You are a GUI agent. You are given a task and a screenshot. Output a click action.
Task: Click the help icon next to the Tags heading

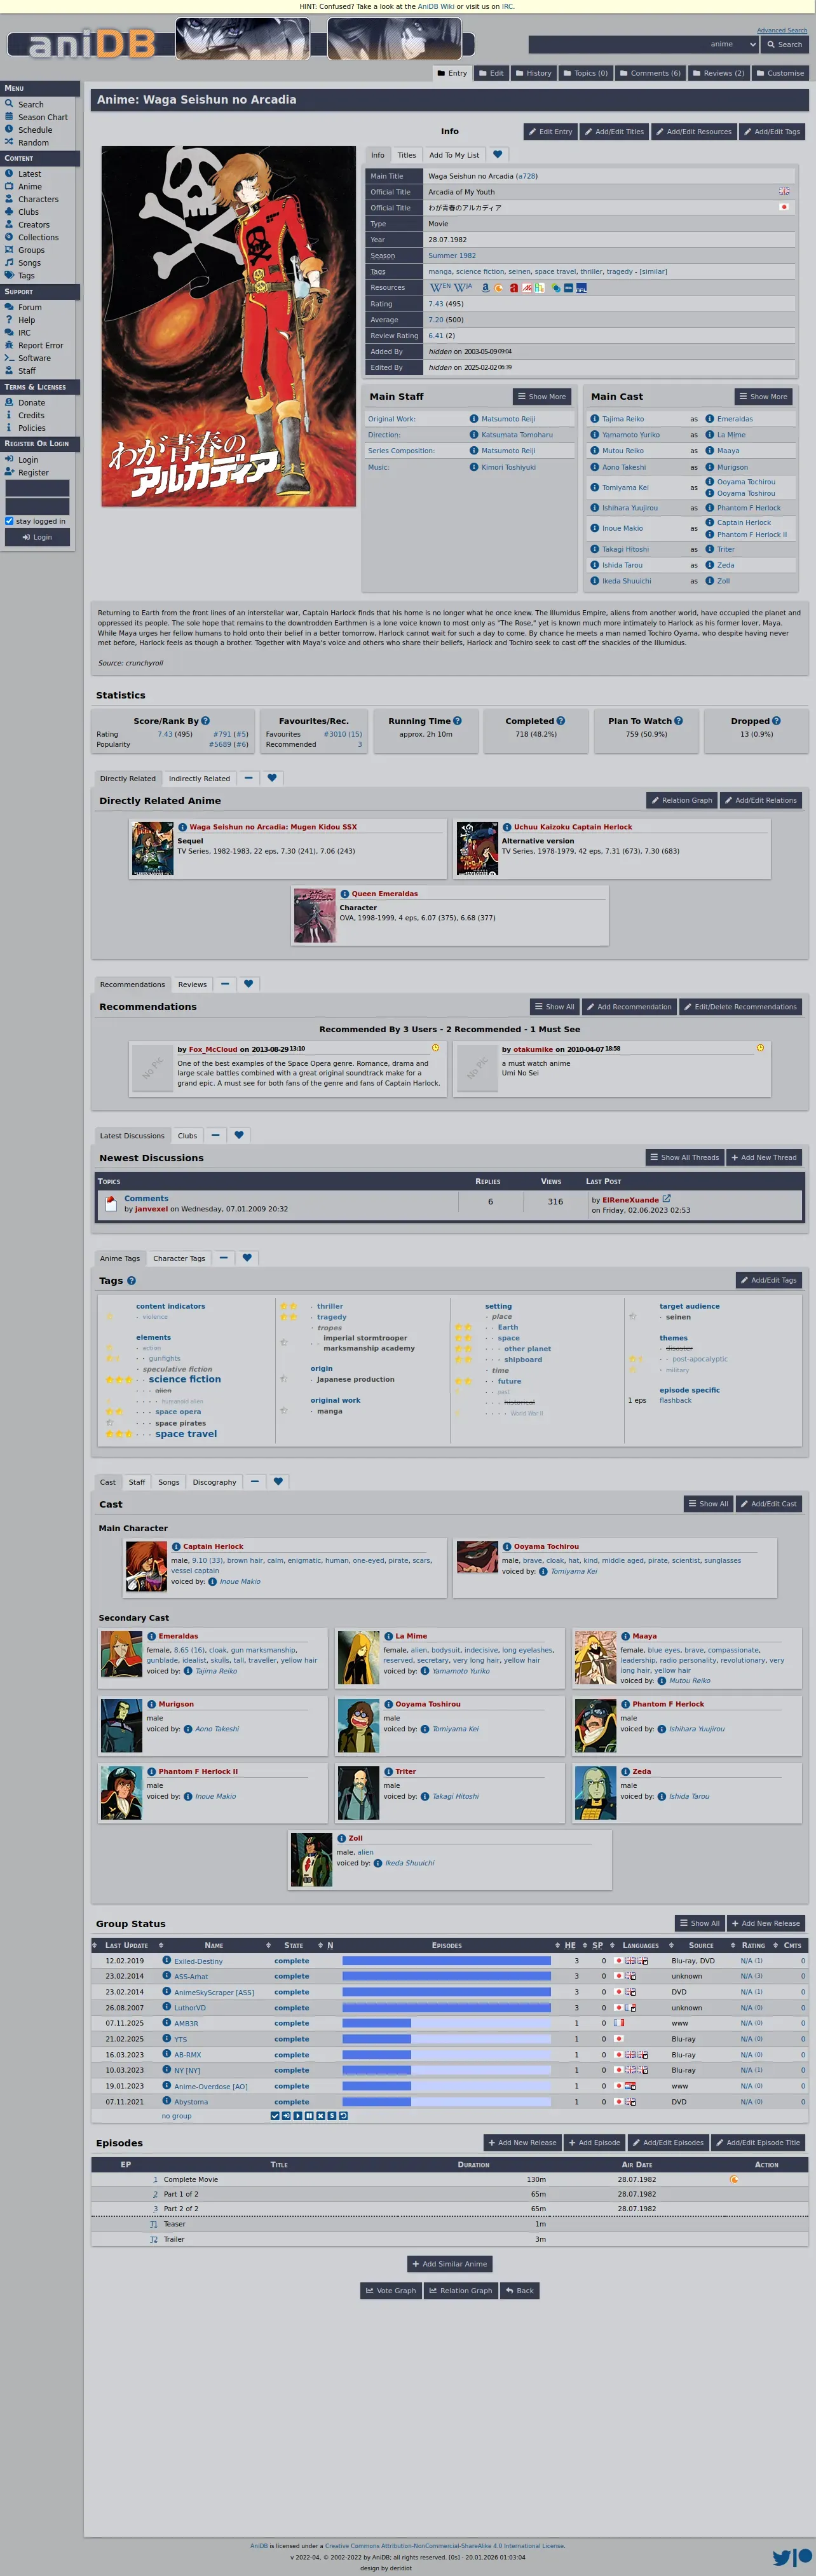pos(131,1281)
